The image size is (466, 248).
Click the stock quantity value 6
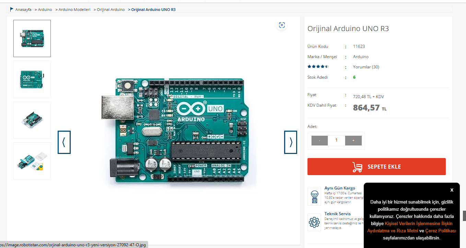pyautogui.click(x=354, y=77)
